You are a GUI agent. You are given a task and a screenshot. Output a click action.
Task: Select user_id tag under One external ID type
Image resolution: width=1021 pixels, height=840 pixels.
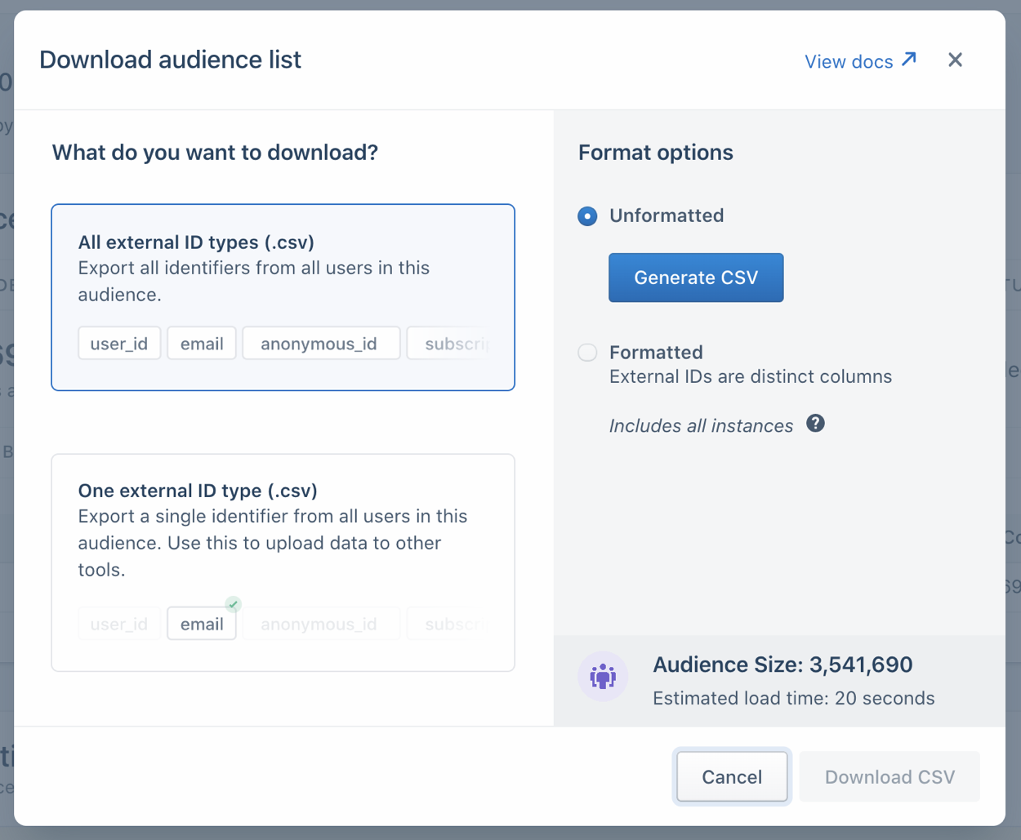coord(119,624)
